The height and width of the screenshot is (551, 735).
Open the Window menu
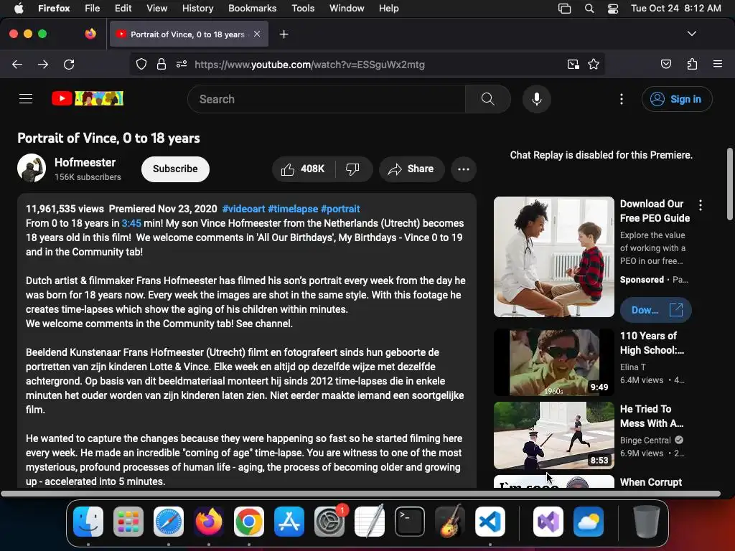(347, 9)
